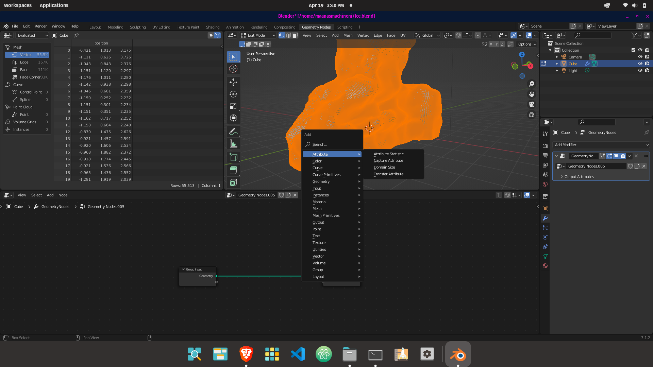The height and width of the screenshot is (367, 653).
Task: Open the Object properties tab
Action: [545, 209]
